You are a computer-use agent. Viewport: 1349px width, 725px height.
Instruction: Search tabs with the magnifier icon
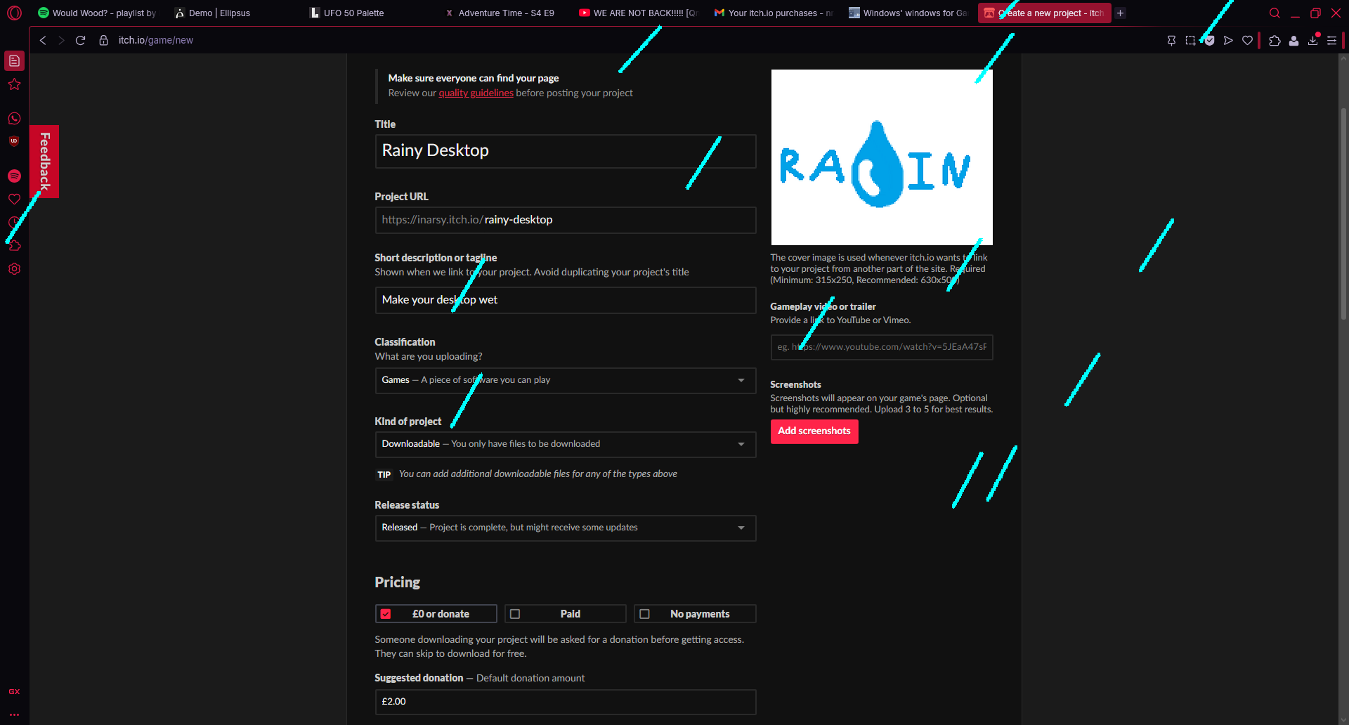pos(1275,13)
